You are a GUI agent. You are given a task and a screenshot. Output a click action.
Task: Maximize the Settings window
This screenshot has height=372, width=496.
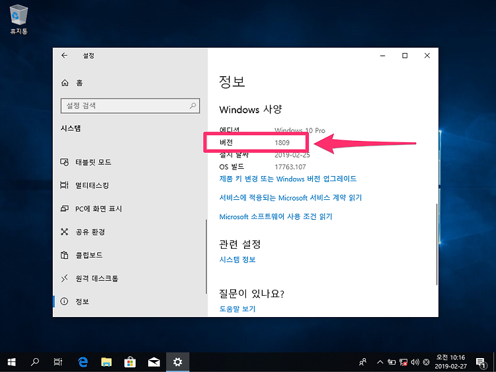click(x=405, y=56)
